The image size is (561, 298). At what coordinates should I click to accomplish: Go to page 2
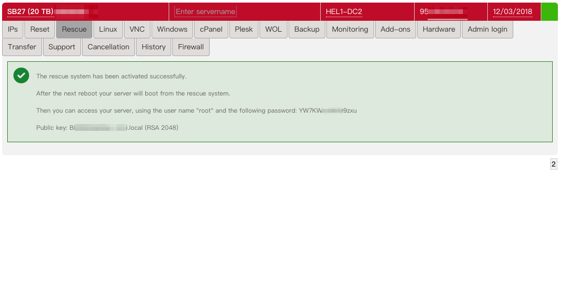pyautogui.click(x=553, y=165)
